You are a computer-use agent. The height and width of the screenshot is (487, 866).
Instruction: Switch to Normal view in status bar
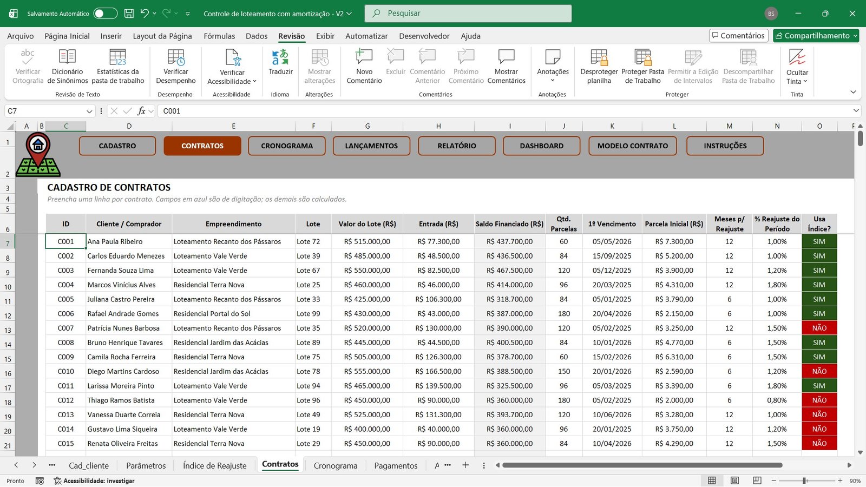(x=712, y=481)
